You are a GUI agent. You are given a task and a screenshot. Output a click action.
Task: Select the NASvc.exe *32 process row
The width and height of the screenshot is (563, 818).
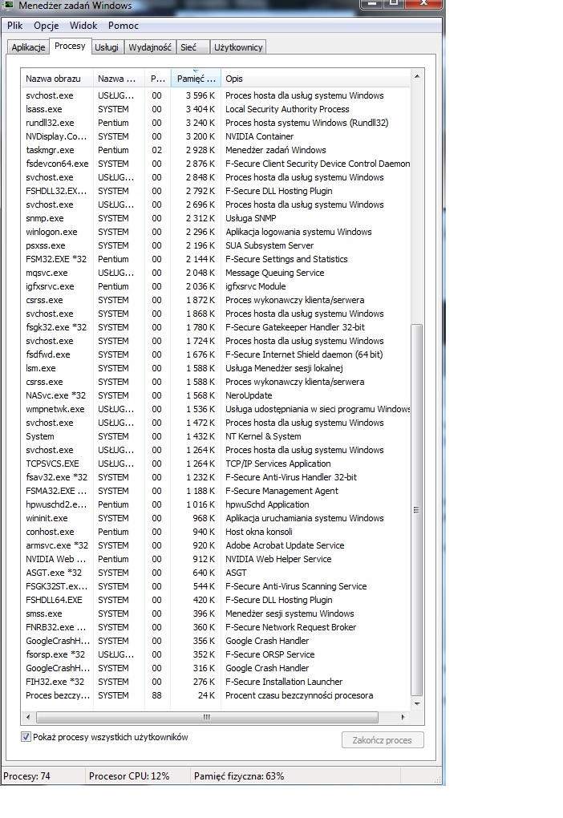tap(216, 395)
